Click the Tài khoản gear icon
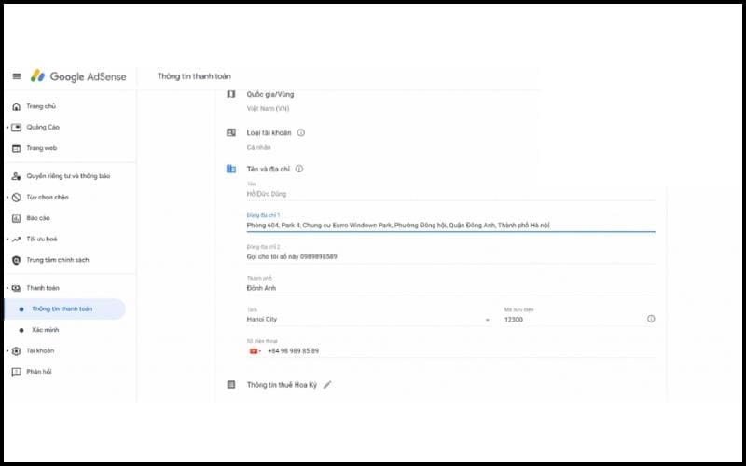The width and height of the screenshot is (746, 466). coord(16,351)
